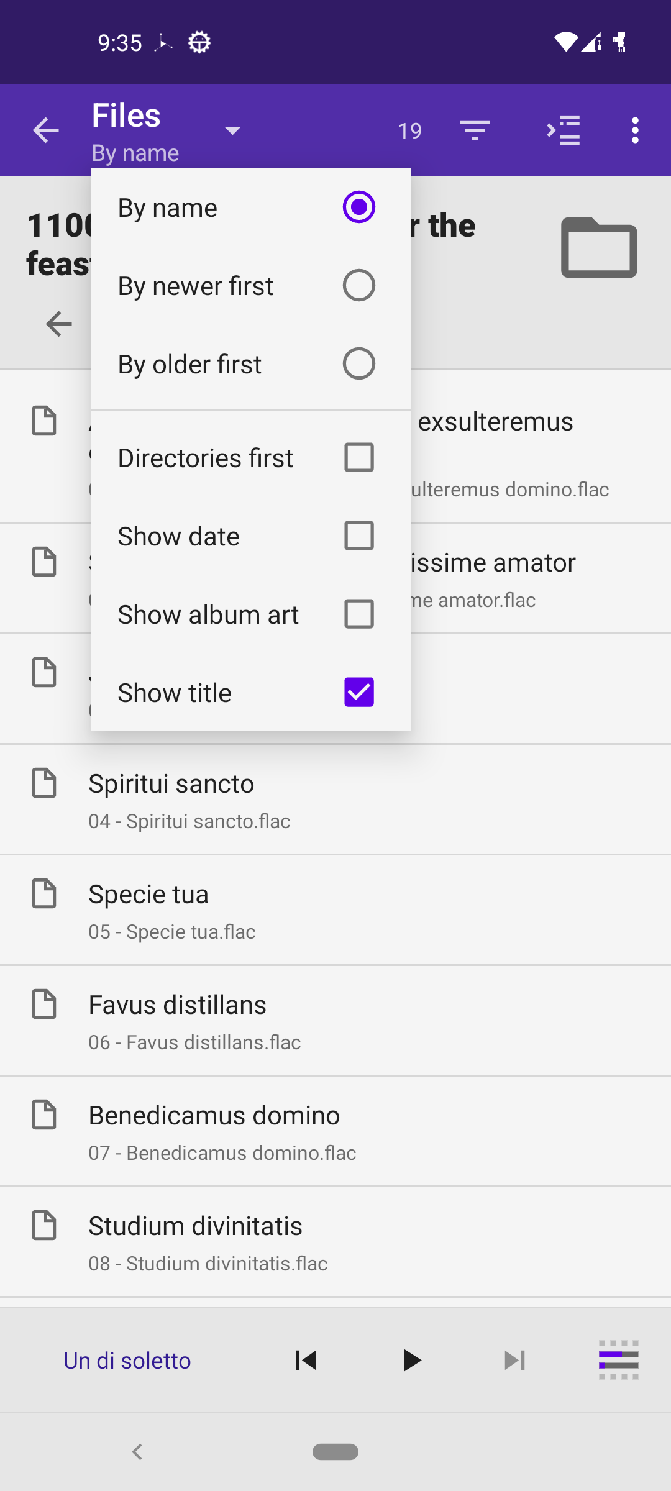Skip to the next track
Image resolution: width=671 pixels, height=1491 pixels.
tap(514, 1361)
